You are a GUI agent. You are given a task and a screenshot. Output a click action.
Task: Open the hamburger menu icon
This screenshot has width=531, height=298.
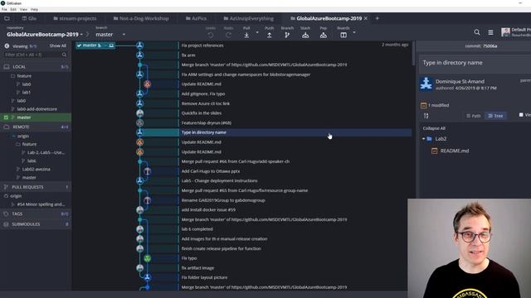point(490,32)
